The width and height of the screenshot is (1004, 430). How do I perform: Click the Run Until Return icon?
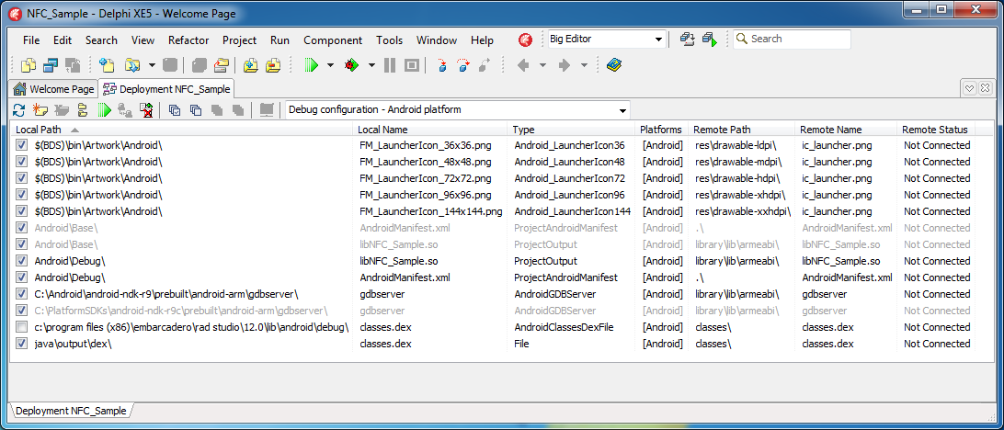click(x=485, y=65)
